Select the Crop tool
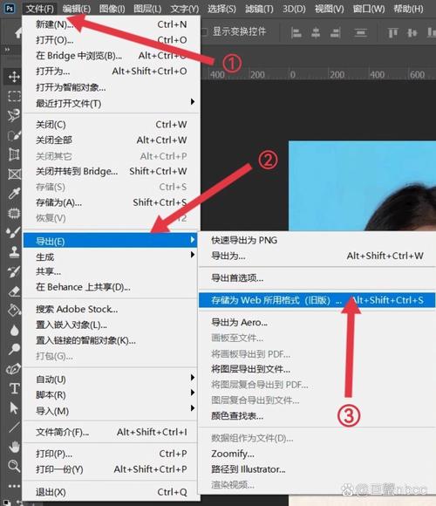Viewport: 436px width, 506px height. coord(14,154)
